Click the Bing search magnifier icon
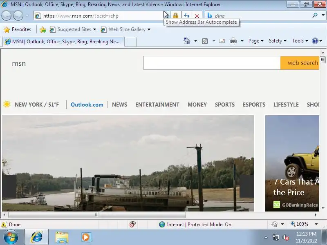The image size is (327, 245). pos(315,16)
